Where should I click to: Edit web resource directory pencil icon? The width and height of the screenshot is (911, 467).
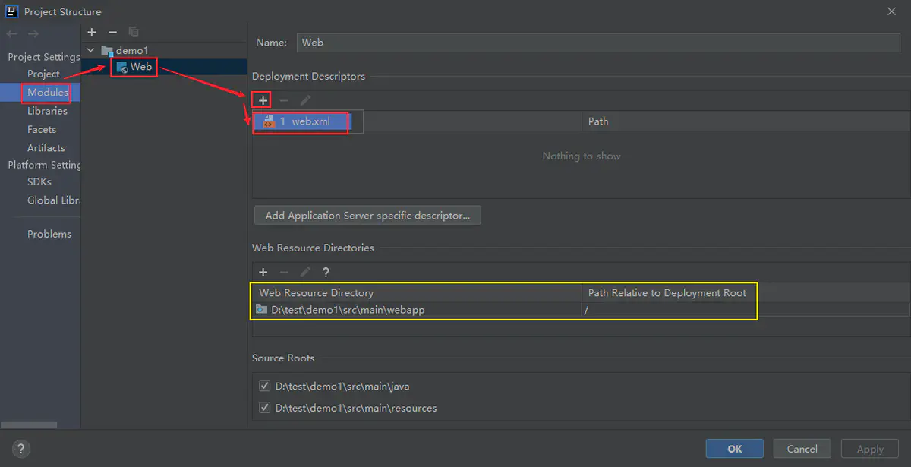(x=305, y=272)
